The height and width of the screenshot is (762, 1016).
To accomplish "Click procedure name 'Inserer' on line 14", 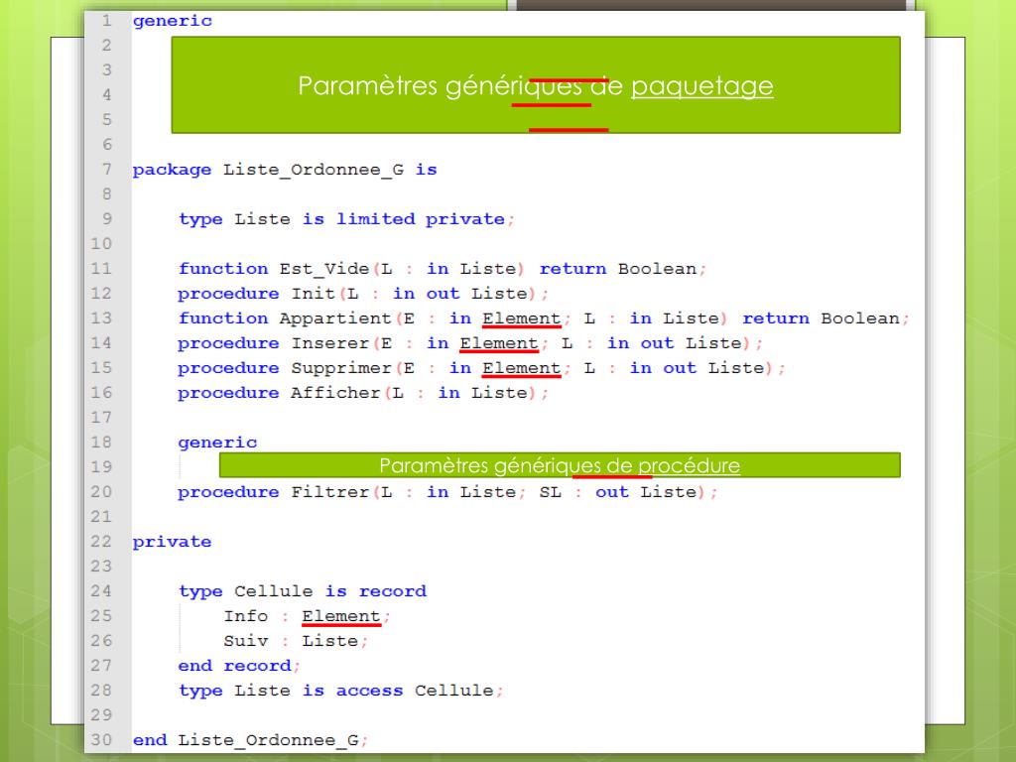I will pos(329,342).
